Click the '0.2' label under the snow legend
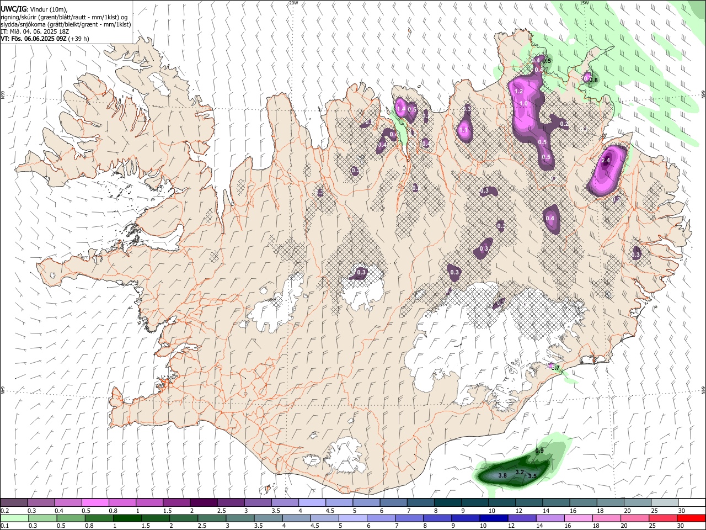 click(x=4, y=511)
